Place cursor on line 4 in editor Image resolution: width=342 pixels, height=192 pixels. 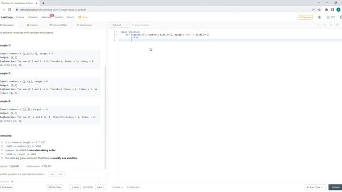[230, 41]
